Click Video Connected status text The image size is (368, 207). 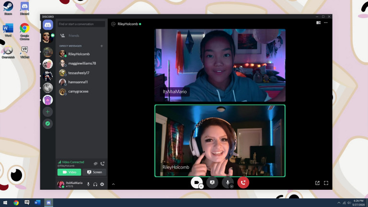click(x=73, y=162)
